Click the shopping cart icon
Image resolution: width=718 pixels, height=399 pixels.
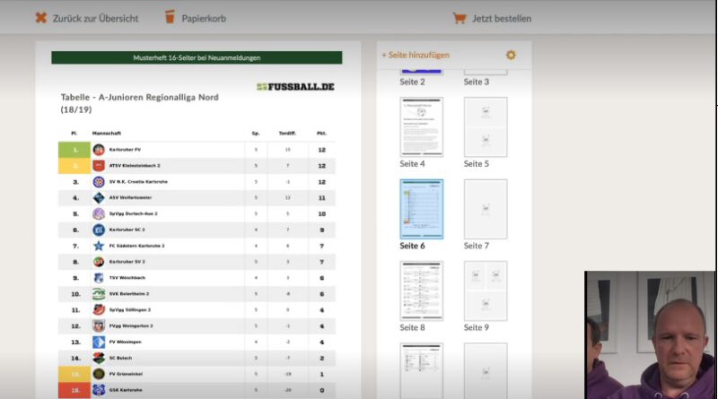tap(459, 18)
